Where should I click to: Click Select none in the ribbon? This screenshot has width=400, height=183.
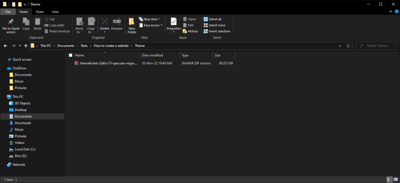click(x=214, y=25)
